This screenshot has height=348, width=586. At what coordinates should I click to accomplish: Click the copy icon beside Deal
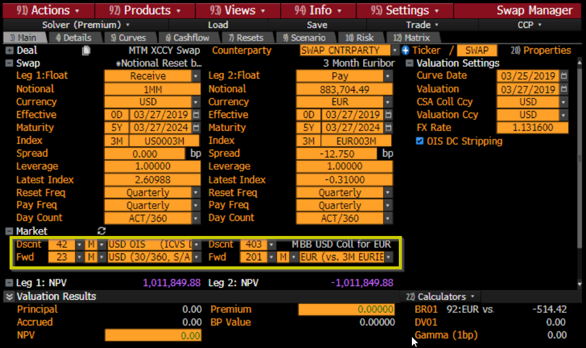point(86,51)
